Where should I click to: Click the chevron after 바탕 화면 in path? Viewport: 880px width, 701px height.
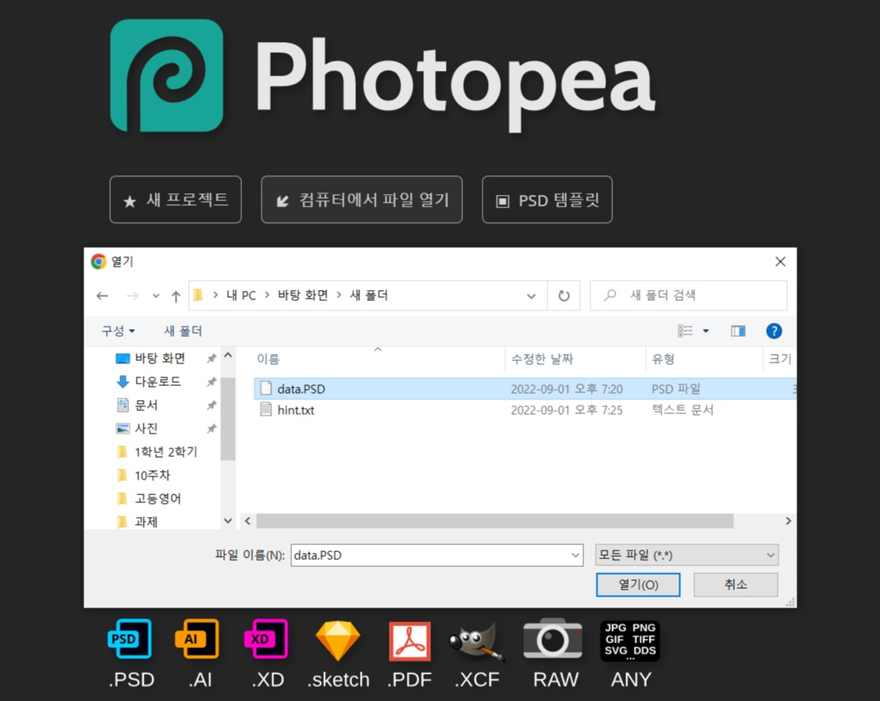[x=339, y=296]
